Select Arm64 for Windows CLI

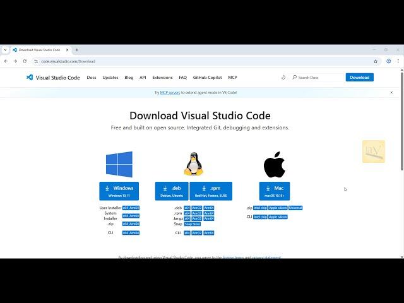[134, 233]
